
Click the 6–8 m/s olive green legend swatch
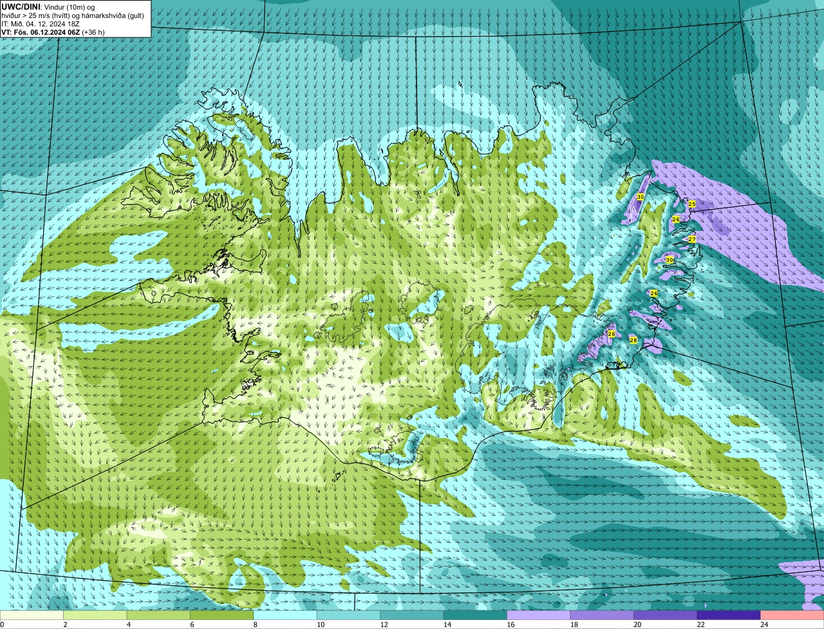[x=222, y=615]
